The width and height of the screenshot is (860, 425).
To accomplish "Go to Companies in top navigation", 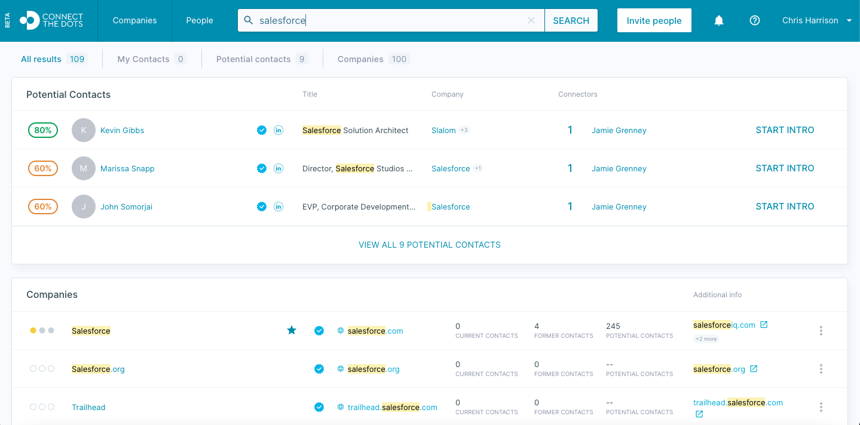I will click(134, 20).
